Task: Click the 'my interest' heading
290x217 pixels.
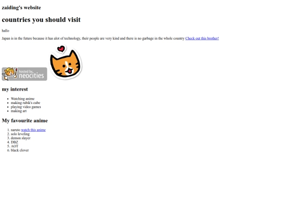Action: point(15,89)
